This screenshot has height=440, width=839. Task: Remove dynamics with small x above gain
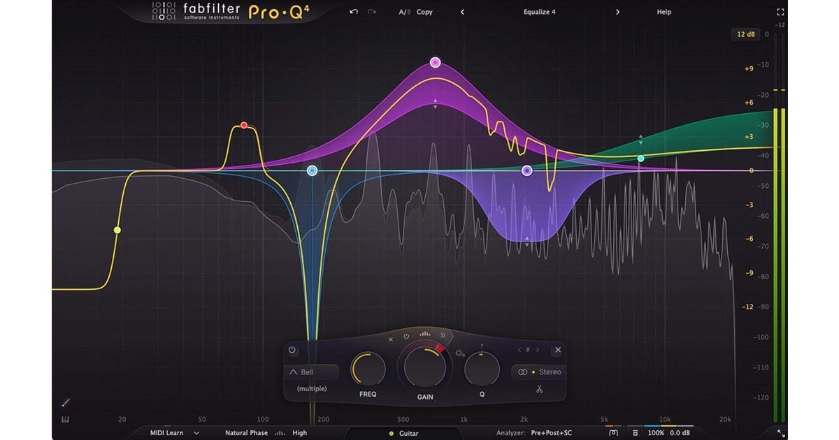point(391,339)
